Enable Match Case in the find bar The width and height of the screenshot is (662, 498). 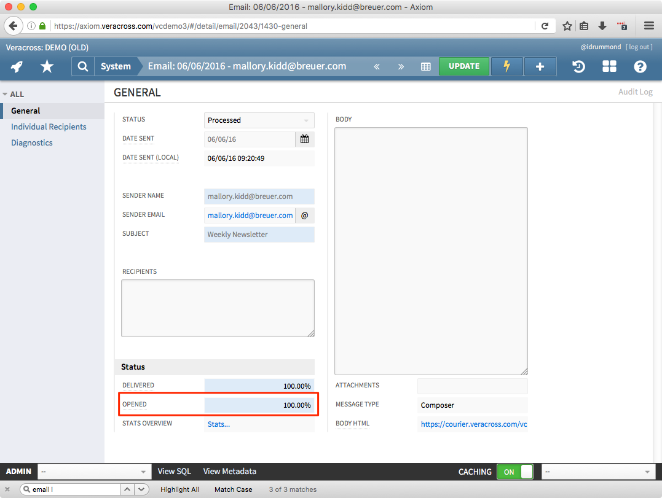click(x=233, y=489)
